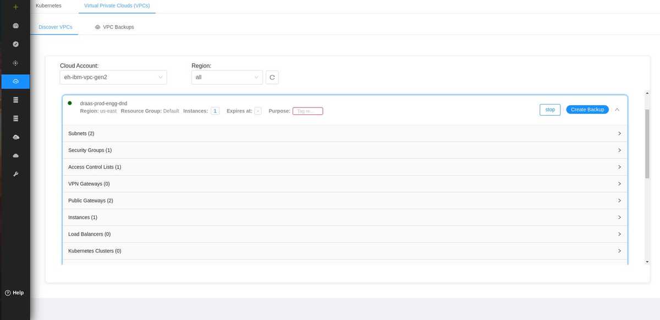Image resolution: width=660 pixels, height=320 pixels.
Task: Click the 'Resource Group: Default' text
Action: point(150,111)
